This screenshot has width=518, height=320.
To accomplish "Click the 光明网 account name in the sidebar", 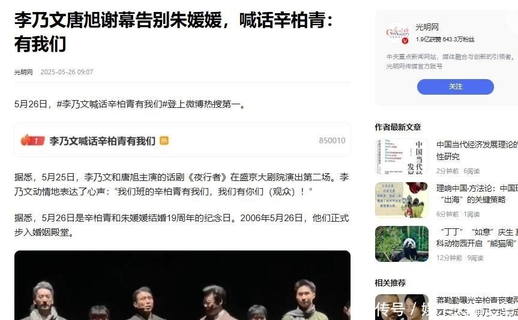I will 427,28.
